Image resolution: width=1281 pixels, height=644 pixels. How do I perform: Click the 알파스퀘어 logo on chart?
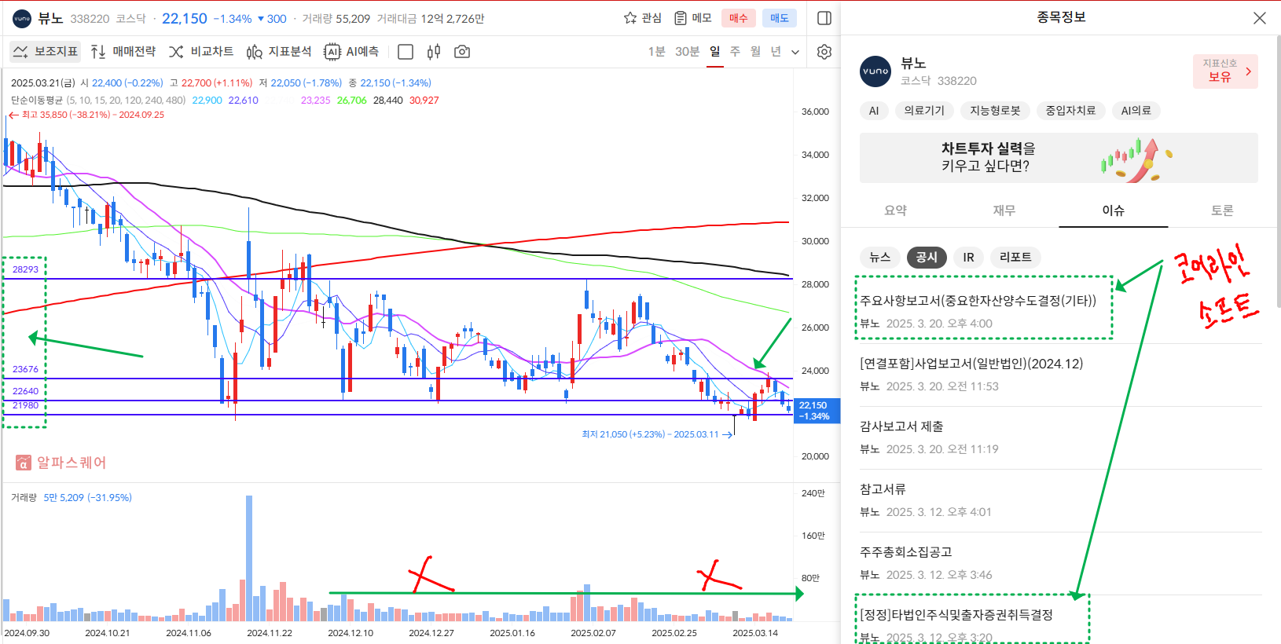[x=61, y=463]
